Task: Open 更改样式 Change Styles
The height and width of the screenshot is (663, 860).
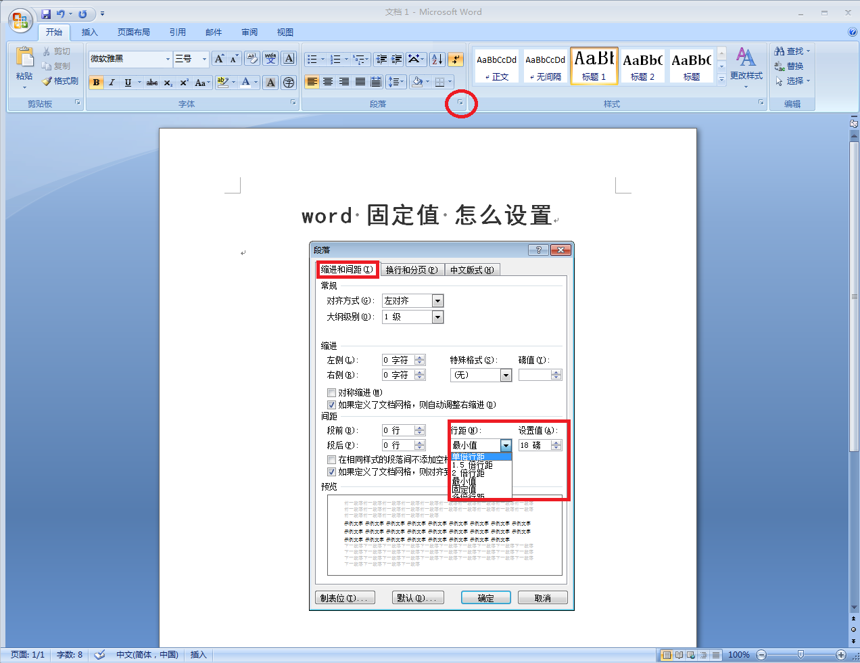Action: point(746,66)
